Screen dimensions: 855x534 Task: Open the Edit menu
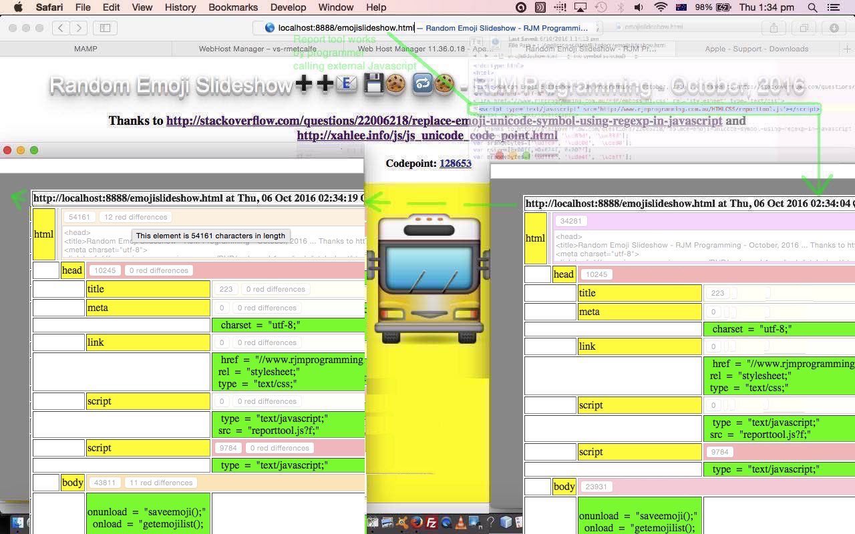(111, 7)
